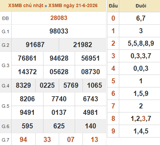Select G.4 number 1065
This screenshot has height=145, width=160.
[94, 85]
